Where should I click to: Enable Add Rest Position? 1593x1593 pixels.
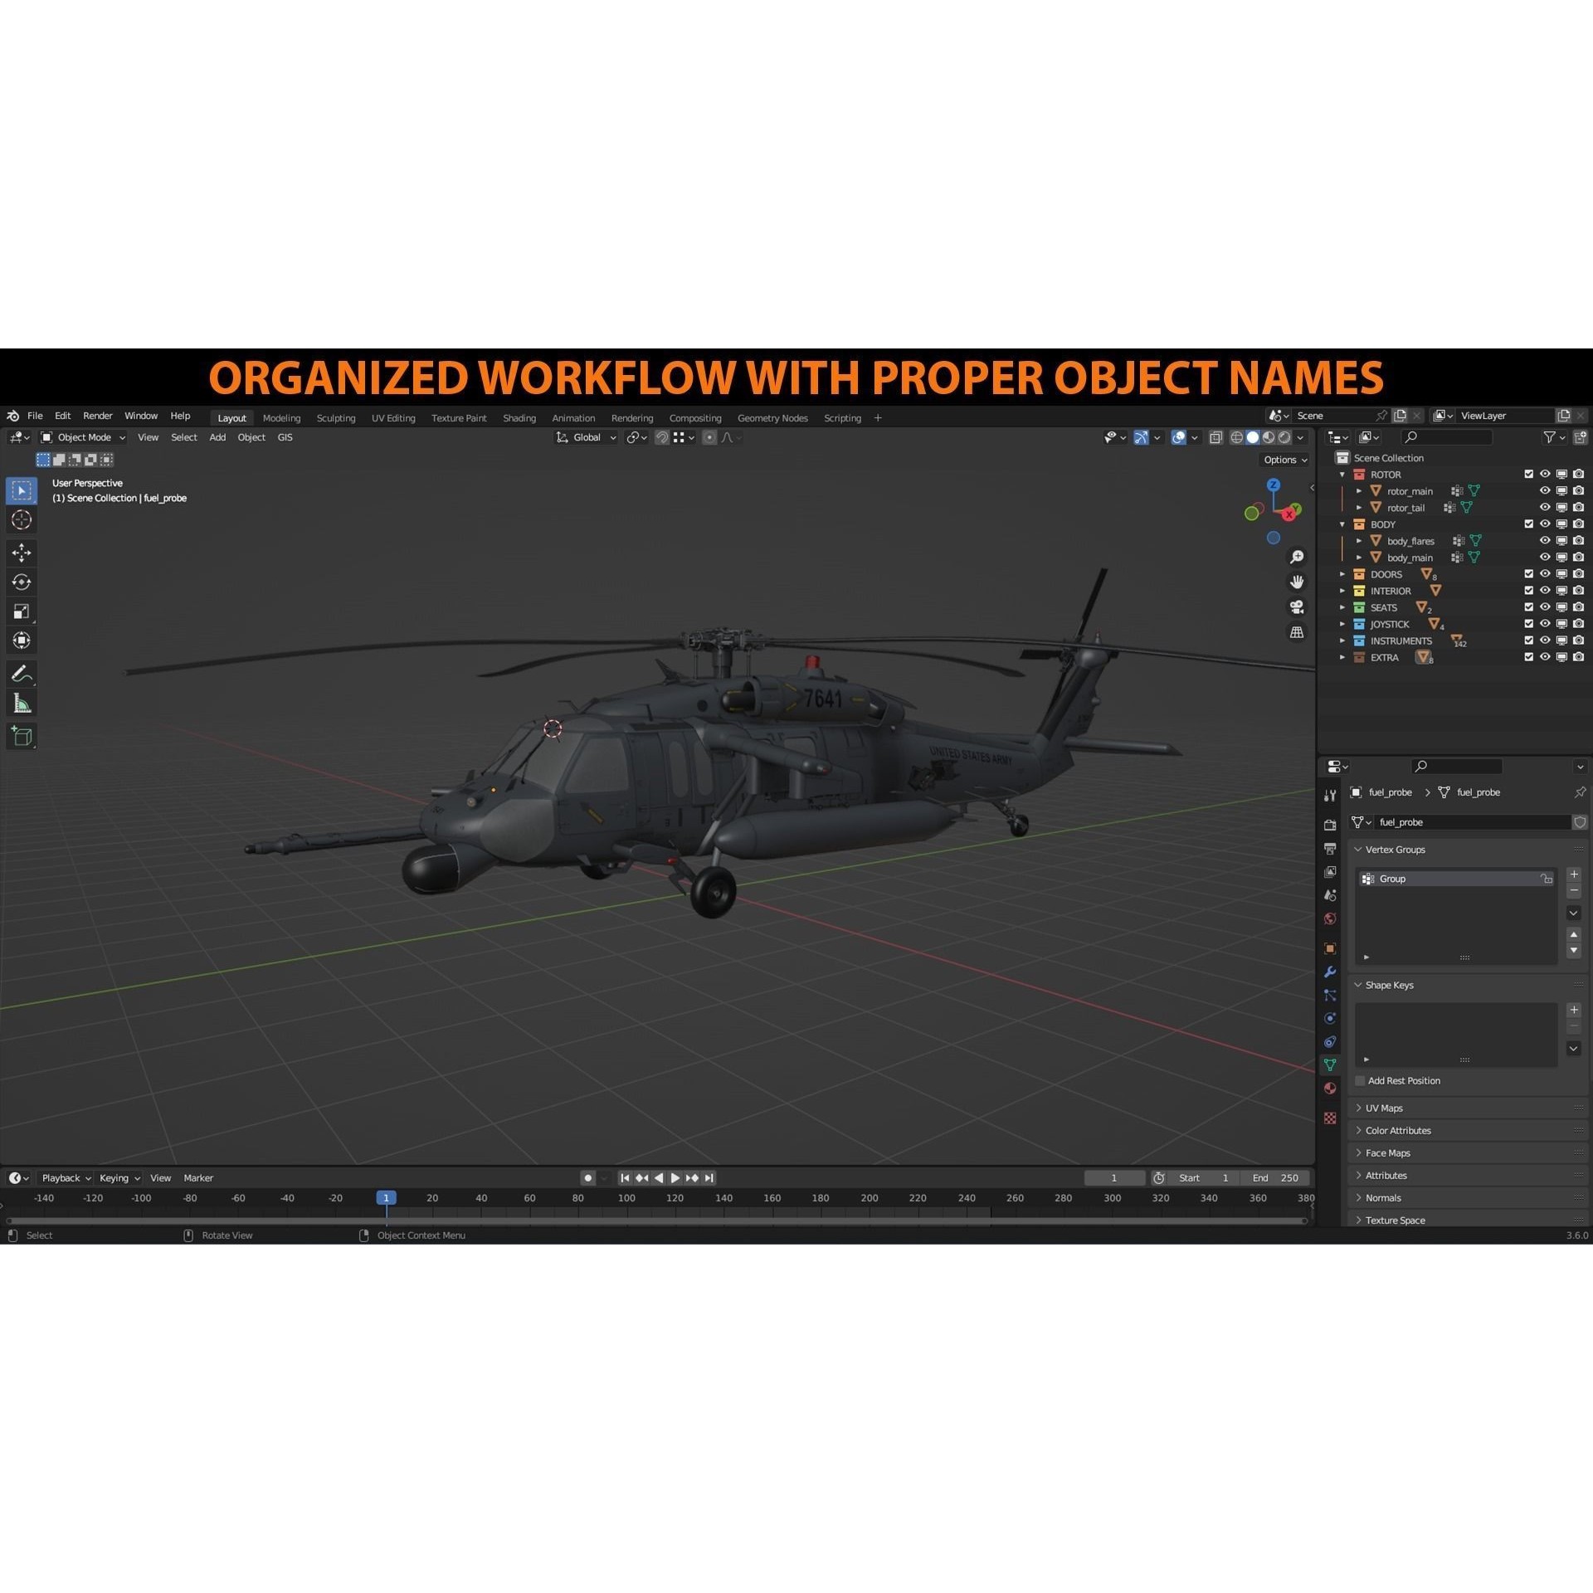(x=1360, y=1080)
